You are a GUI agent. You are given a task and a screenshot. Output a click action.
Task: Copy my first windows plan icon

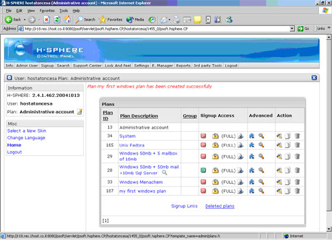(288, 191)
